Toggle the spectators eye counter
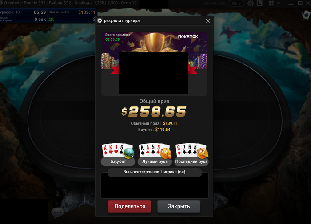 tap(236, 4)
